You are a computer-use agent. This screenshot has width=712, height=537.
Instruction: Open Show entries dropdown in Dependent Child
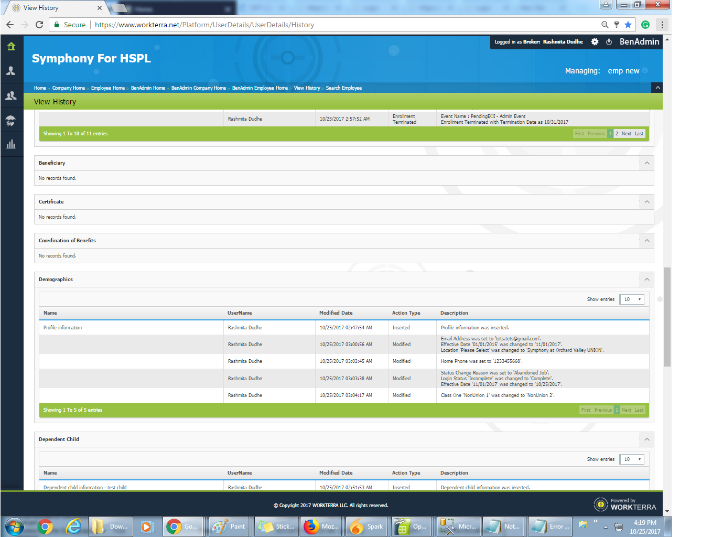coord(632,459)
